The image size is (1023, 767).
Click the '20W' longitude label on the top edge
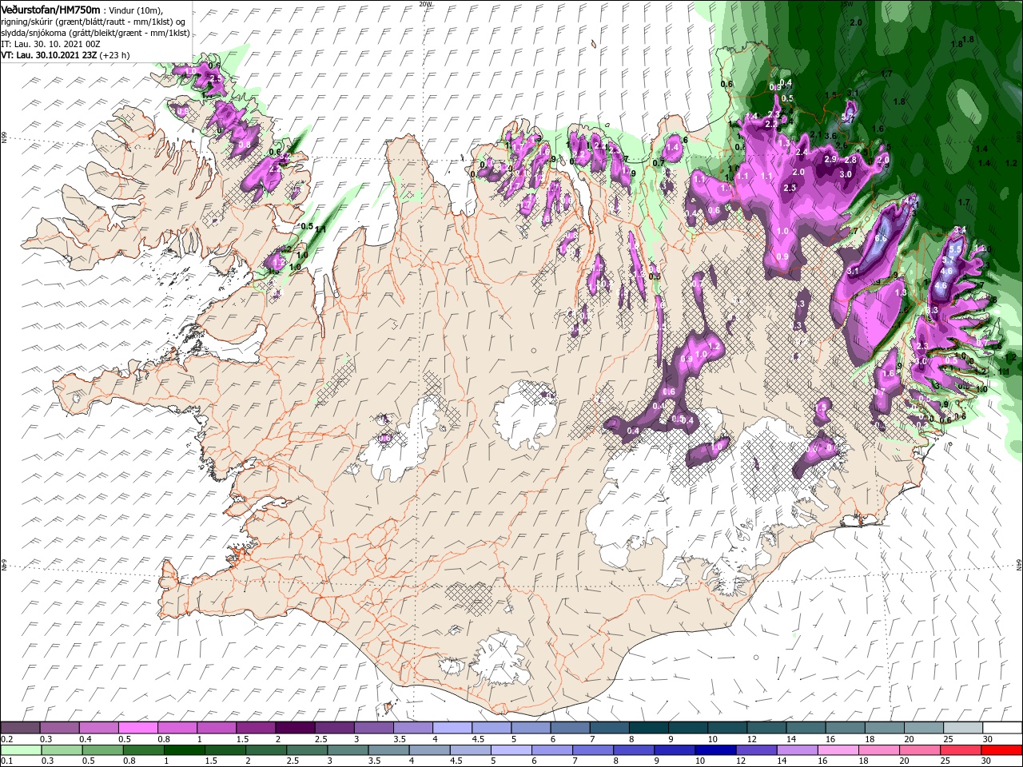click(x=425, y=4)
